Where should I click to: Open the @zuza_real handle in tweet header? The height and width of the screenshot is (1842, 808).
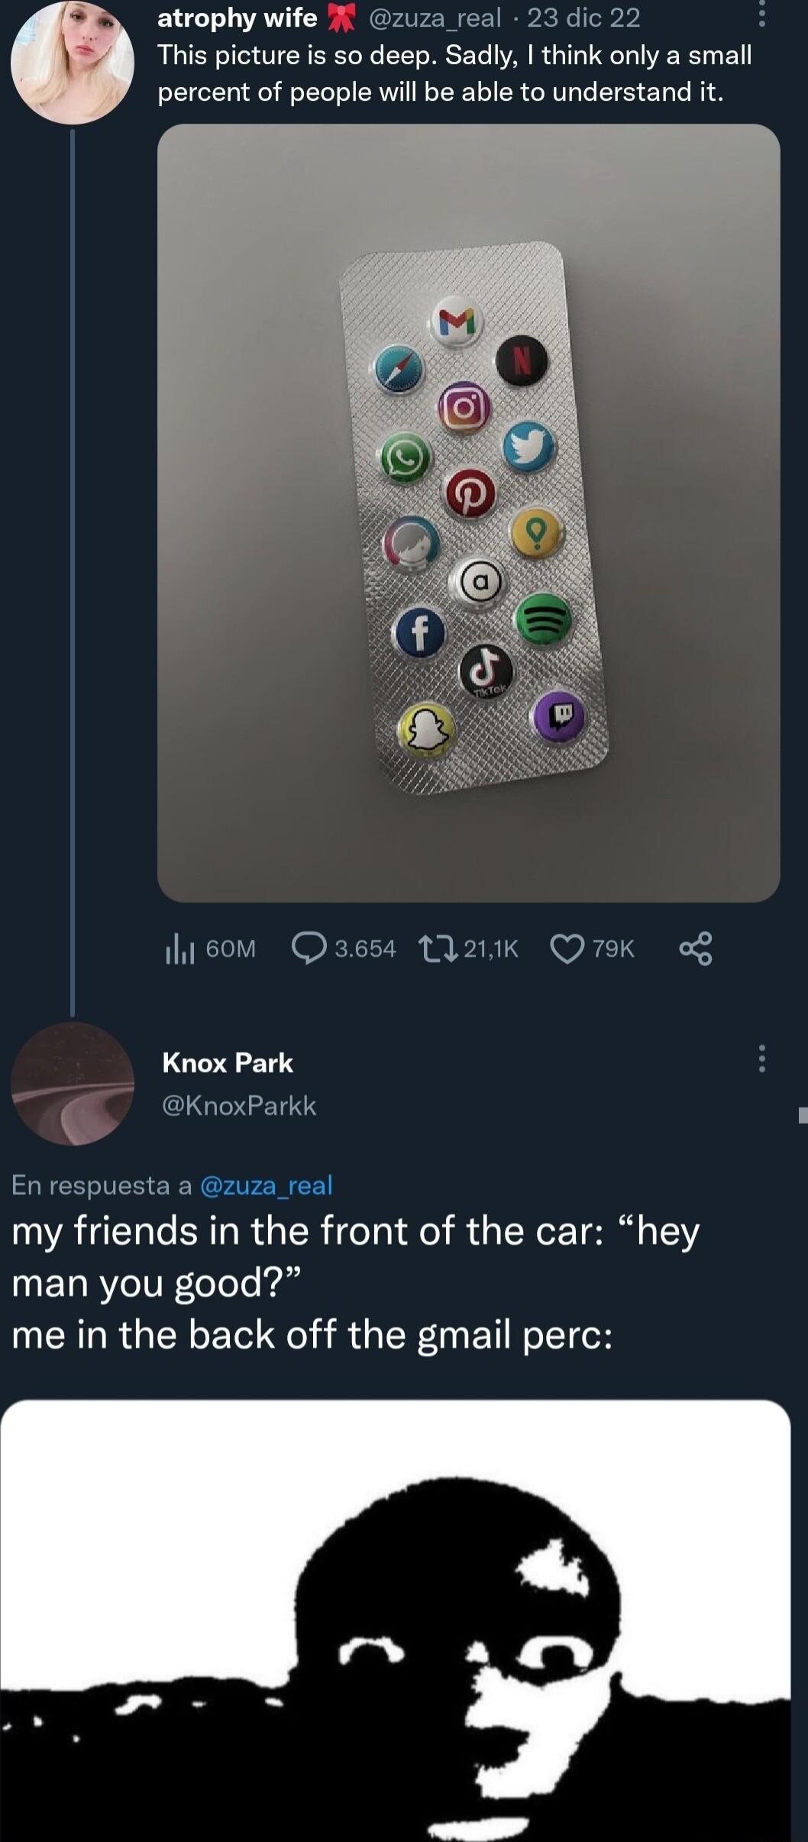[435, 18]
